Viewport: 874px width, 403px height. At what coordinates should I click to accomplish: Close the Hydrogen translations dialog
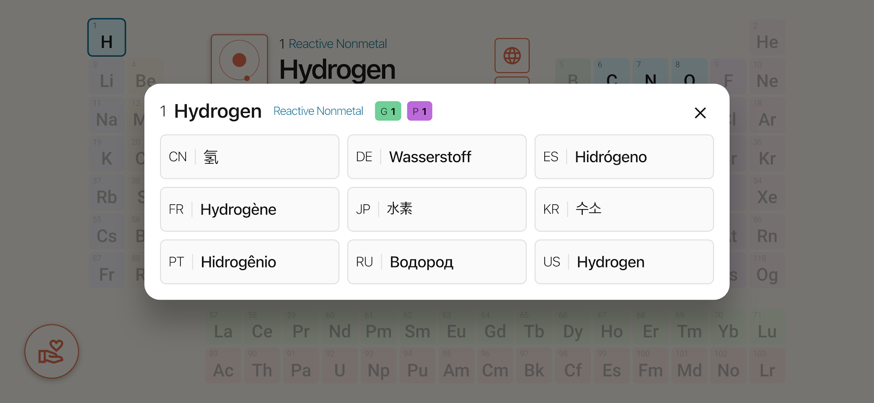click(x=700, y=113)
